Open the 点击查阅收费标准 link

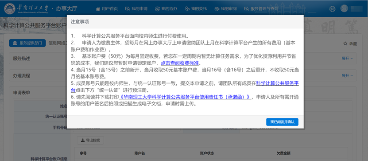(x=180, y=63)
